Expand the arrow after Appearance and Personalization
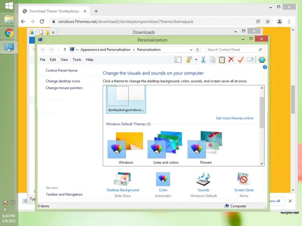 pyautogui.click(x=134, y=50)
